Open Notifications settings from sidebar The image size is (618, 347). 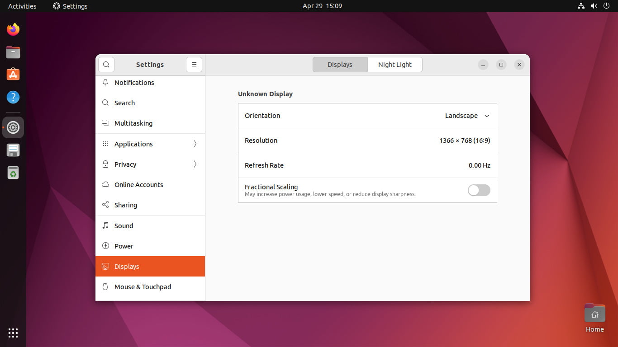click(134, 83)
